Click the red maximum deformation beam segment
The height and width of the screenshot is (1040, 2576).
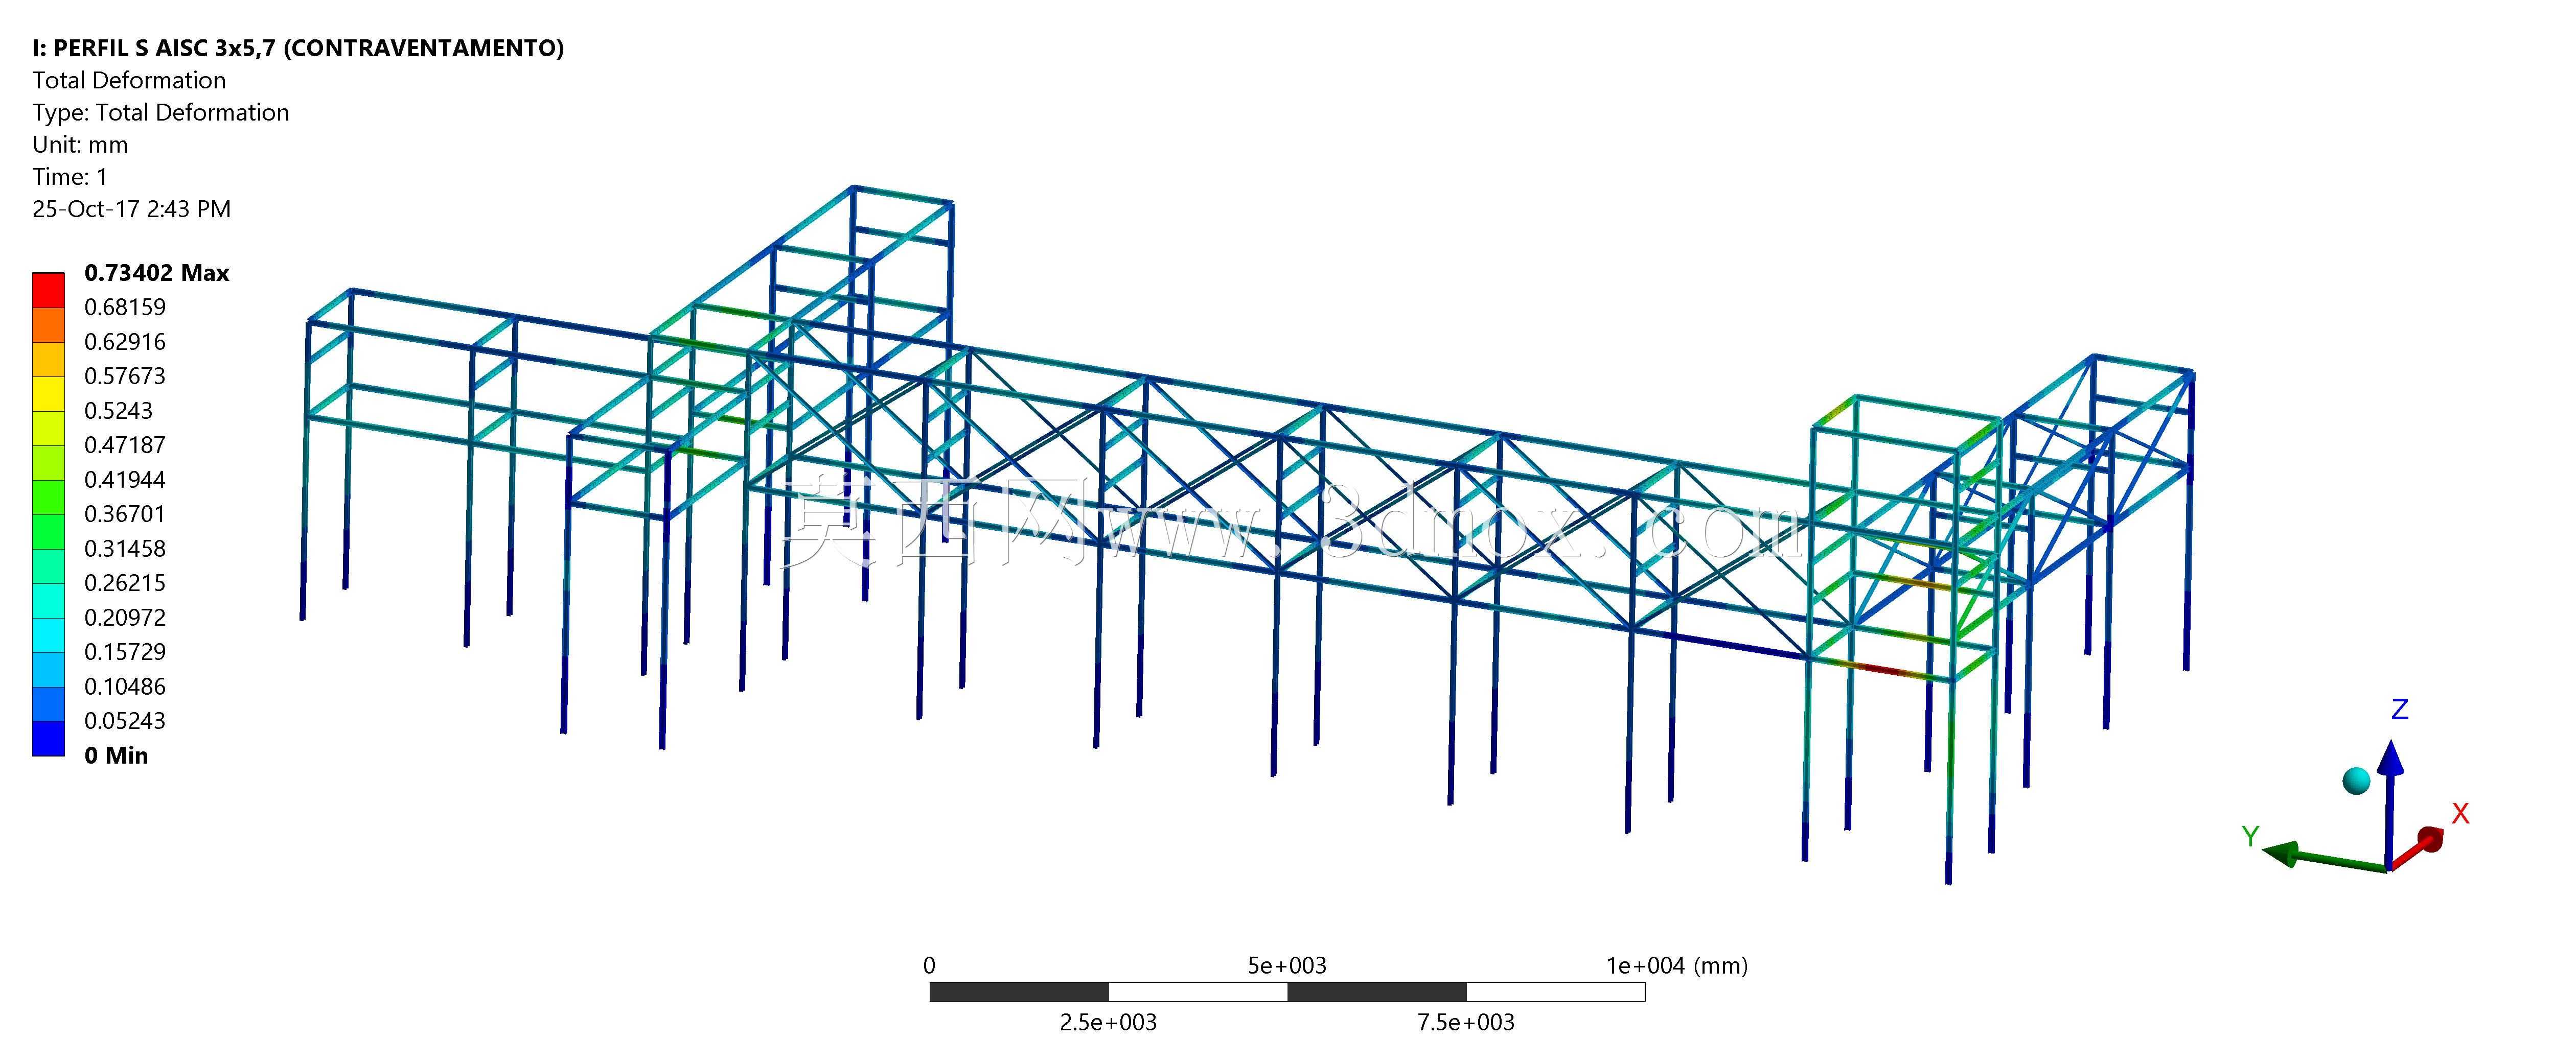click(1884, 669)
